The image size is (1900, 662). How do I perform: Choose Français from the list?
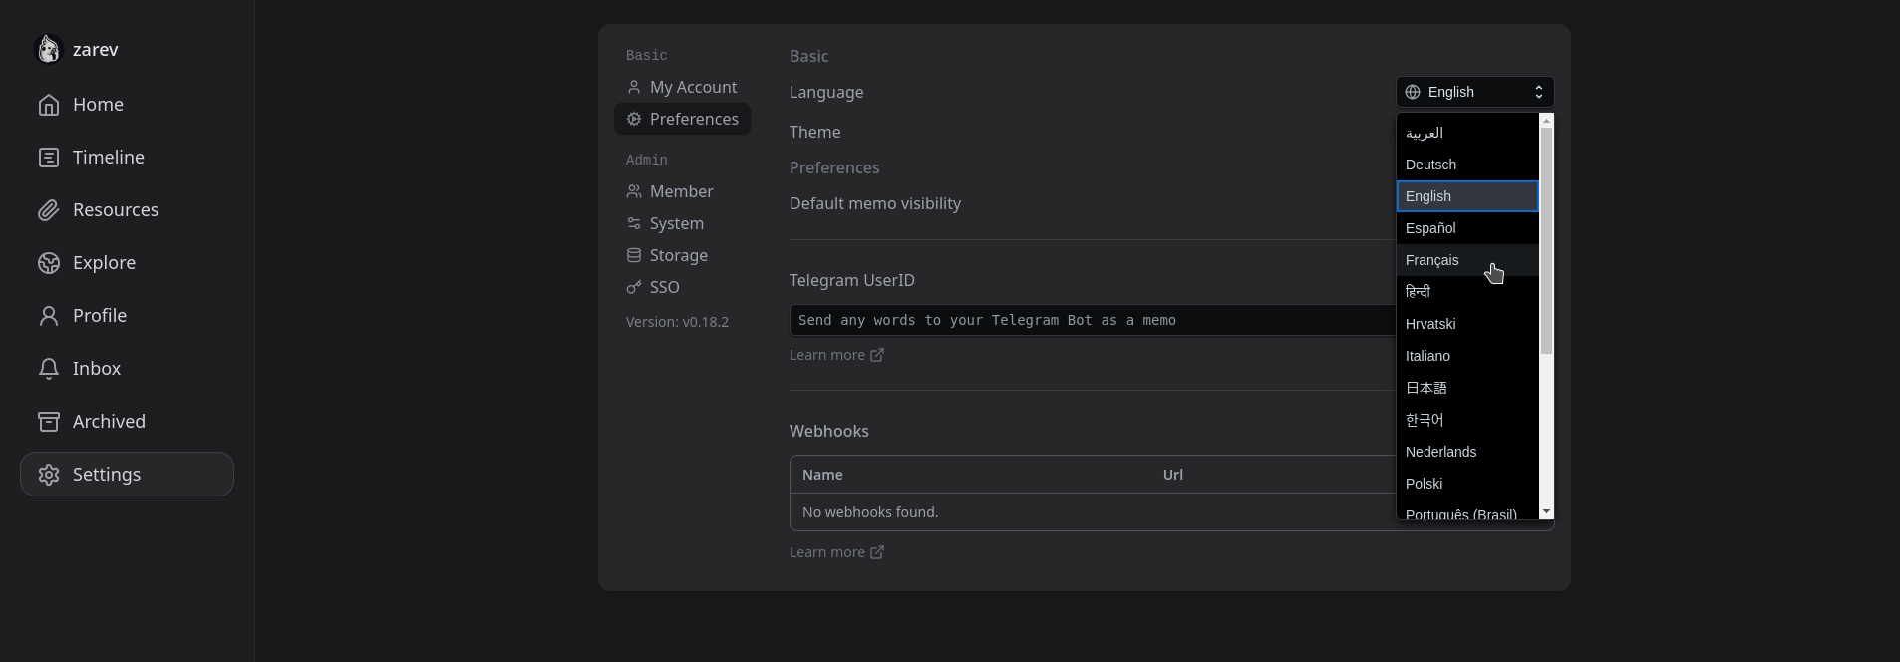tap(1467, 260)
